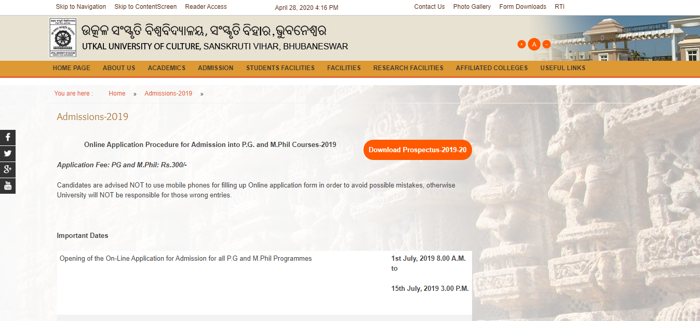Browse STUDENTS FACILITIES menu
The height and width of the screenshot is (321, 700).
coord(280,68)
